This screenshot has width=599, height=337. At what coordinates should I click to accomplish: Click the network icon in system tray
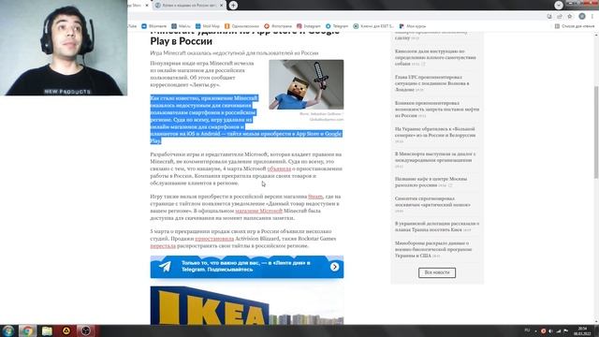[558, 330]
